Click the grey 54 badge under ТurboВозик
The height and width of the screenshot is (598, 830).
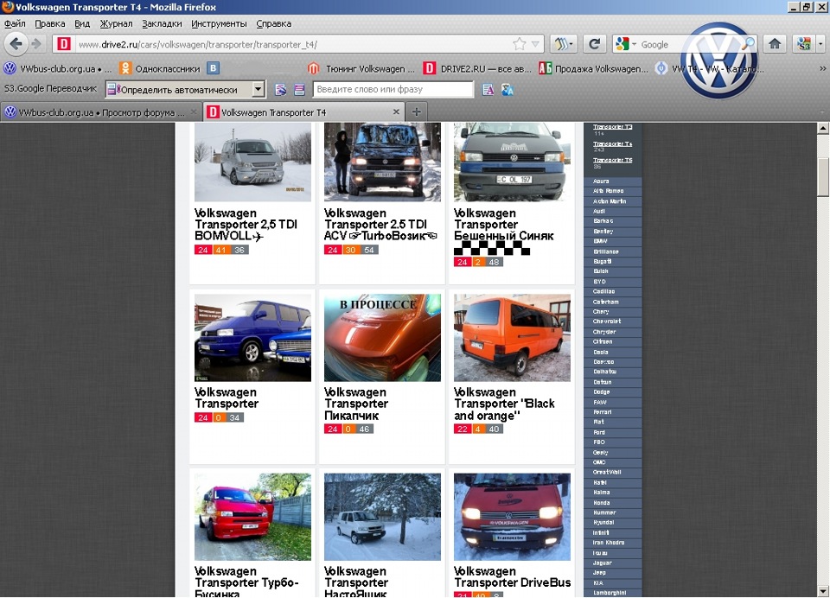coord(369,250)
